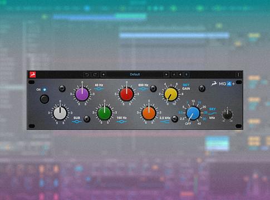Click the blue SKY kHz frequency selector knob
The height and width of the screenshot is (200, 270).
193,113
